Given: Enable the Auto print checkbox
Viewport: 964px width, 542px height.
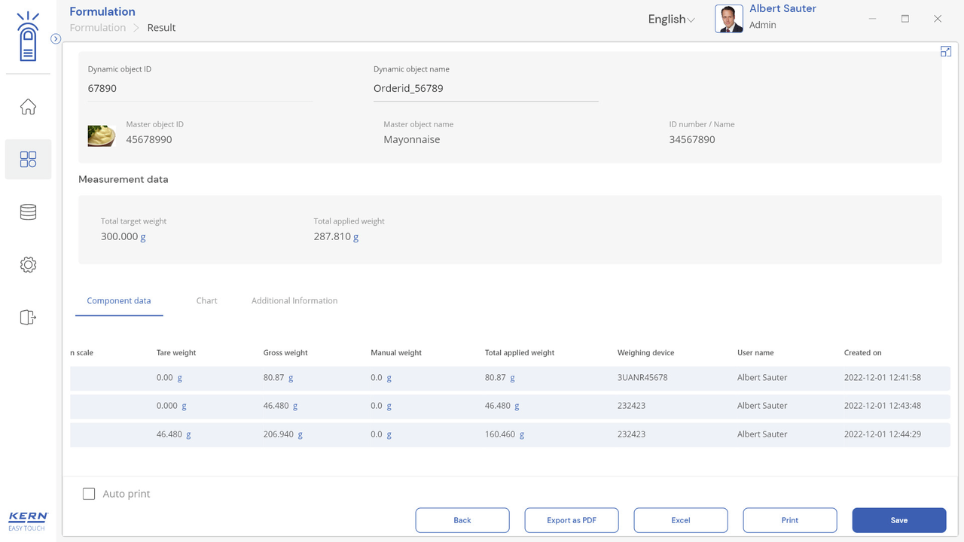Looking at the screenshot, I should point(89,494).
